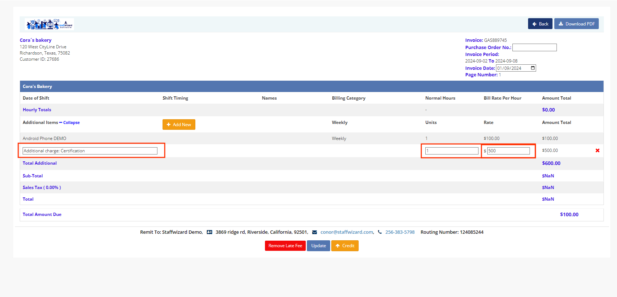Add a new additional item

[x=179, y=125]
